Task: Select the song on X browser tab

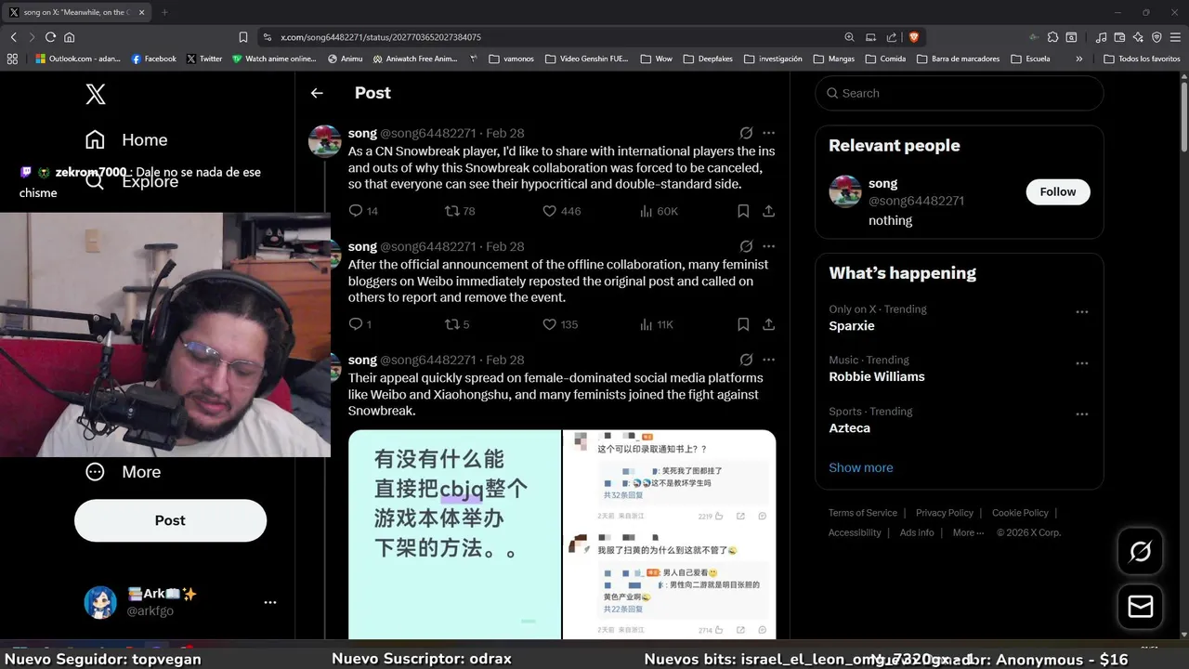Action: click(77, 12)
